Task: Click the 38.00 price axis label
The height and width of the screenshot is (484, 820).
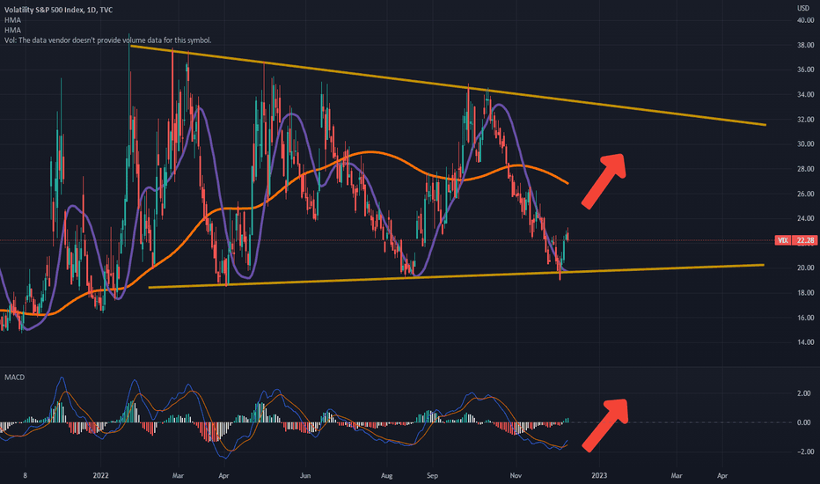Action: click(805, 46)
